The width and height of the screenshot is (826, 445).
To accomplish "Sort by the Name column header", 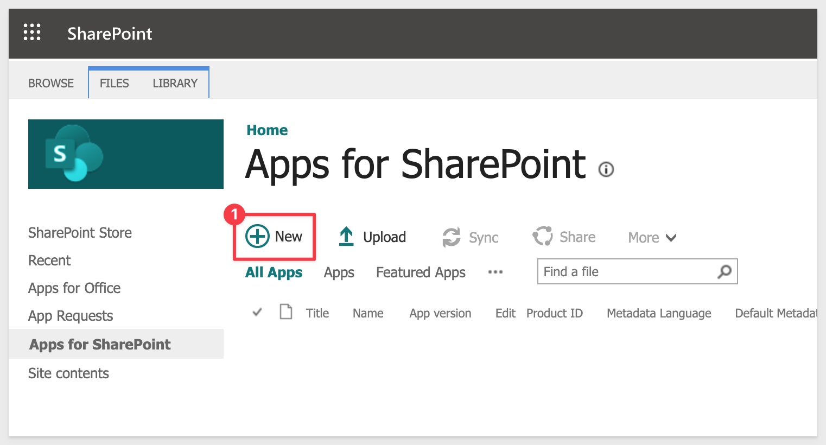I will click(368, 313).
